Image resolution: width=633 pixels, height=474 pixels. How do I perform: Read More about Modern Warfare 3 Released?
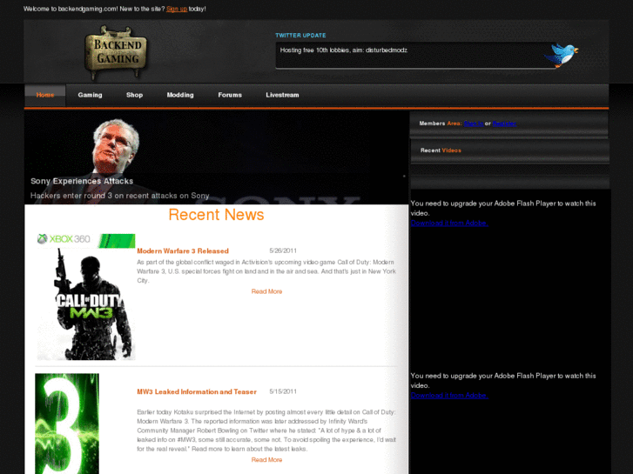266,291
